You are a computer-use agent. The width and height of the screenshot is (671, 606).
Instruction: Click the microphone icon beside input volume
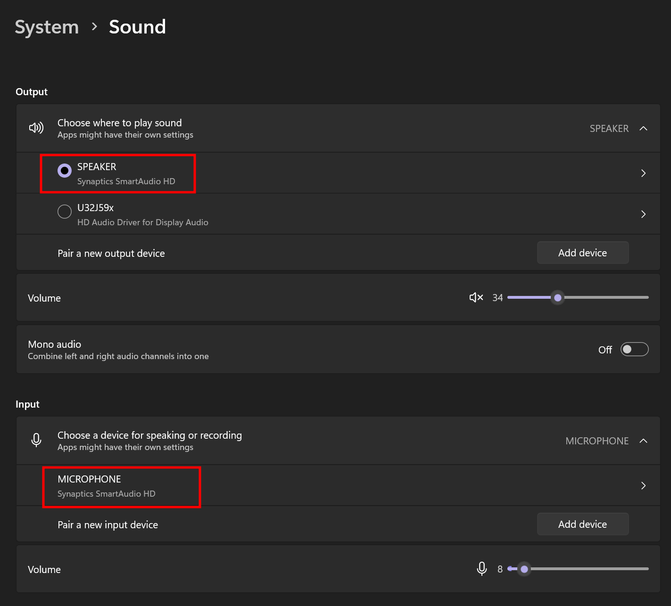pyautogui.click(x=481, y=569)
